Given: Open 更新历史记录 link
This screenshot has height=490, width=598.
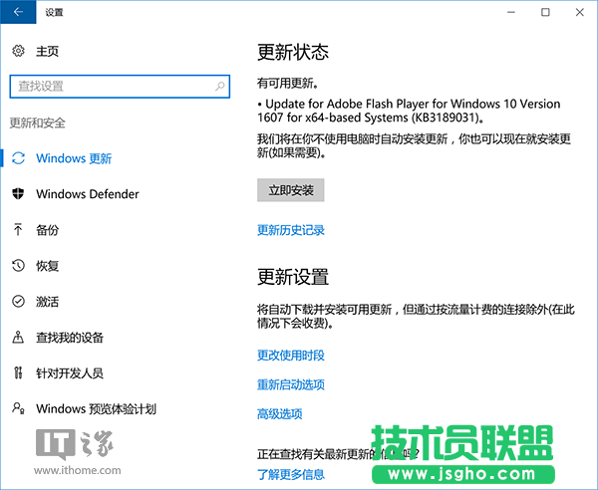Looking at the screenshot, I should (291, 230).
